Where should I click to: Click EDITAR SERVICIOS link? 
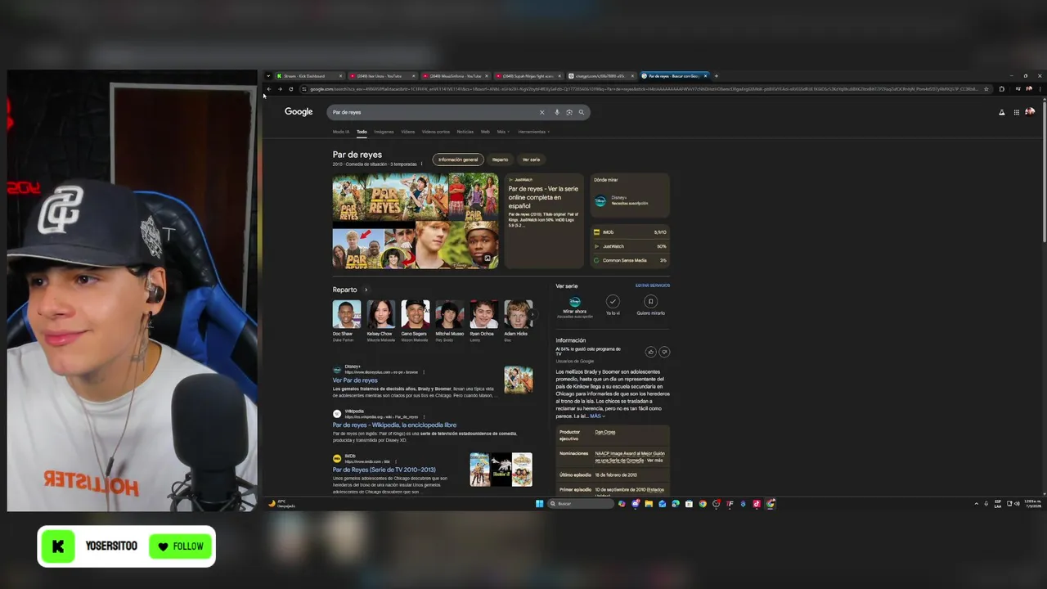point(653,286)
